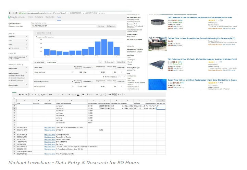Viewport: 247px width, 170px height.
Task: Toggle the chart view icon beside Download
Action: 100,62
